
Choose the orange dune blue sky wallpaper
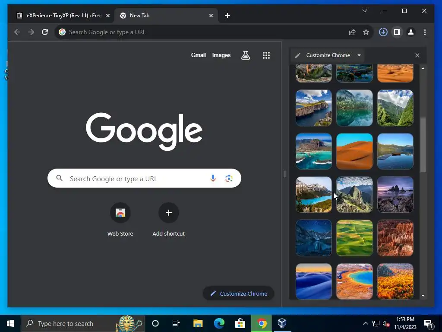coord(354,151)
